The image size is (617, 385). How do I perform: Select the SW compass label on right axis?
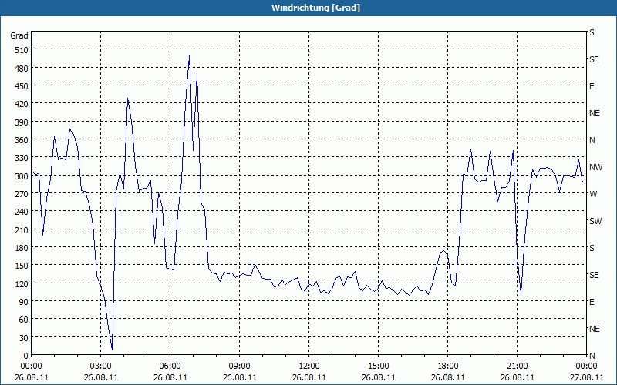coord(595,221)
